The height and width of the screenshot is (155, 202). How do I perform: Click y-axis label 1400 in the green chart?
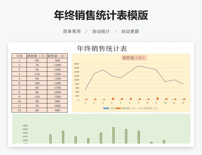[25, 133]
